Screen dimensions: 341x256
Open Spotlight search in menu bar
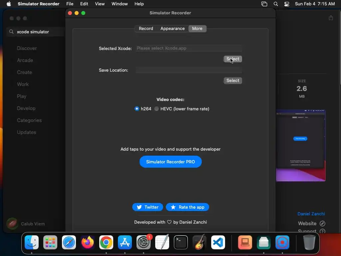[275, 4]
